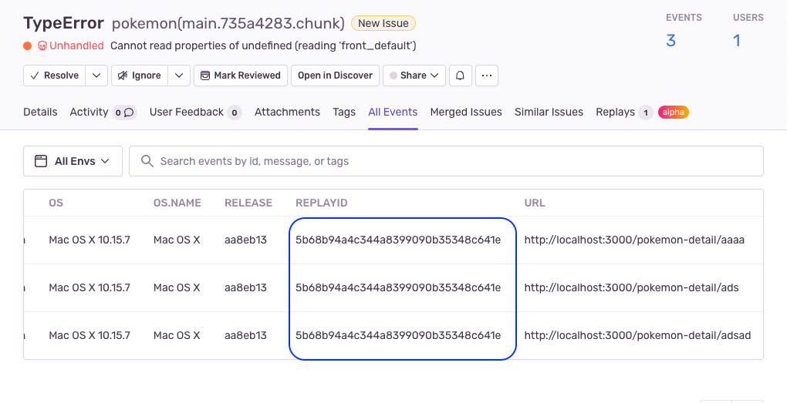Image resolution: width=787 pixels, height=403 pixels.
Task: Click the bell subscribe notification icon
Action: point(461,76)
